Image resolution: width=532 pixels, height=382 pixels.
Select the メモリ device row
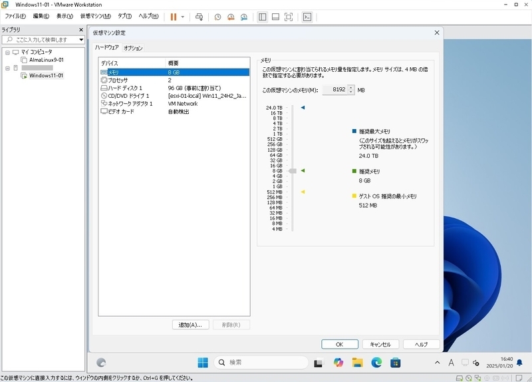click(175, 73)
